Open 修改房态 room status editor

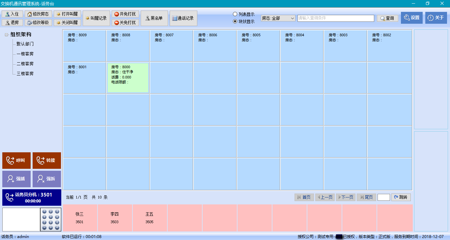tap(39, 14)
